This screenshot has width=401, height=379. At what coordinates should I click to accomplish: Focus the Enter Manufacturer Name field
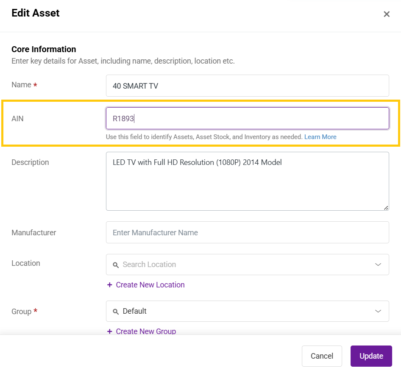point(247,232)
